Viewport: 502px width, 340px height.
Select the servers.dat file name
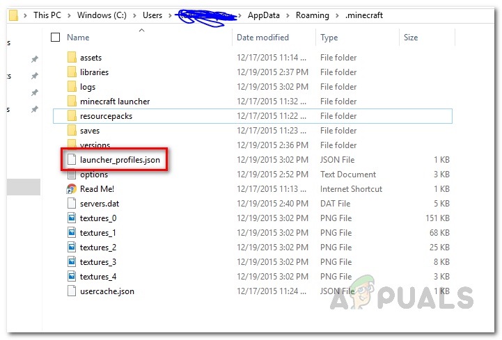(x=100, y=204)
